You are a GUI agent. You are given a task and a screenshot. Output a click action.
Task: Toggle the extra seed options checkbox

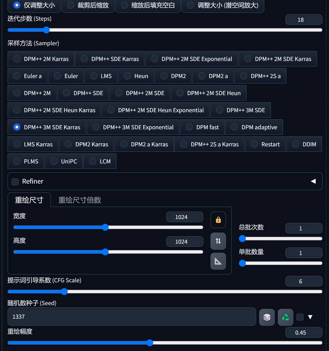coord(300,317)
